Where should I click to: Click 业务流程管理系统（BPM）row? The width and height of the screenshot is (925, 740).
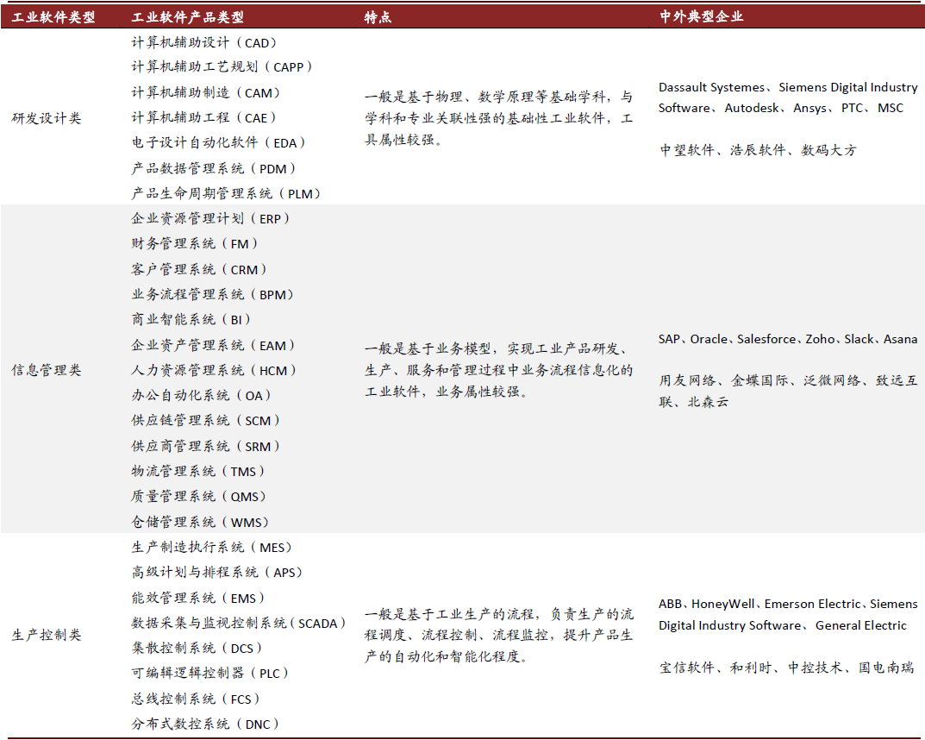(x=212, y=294)
